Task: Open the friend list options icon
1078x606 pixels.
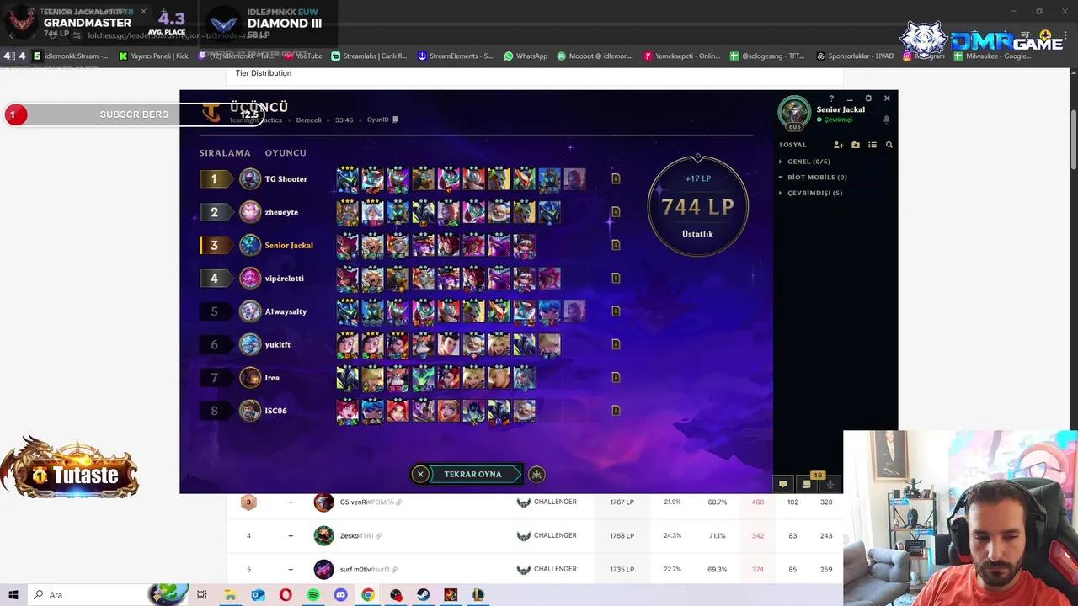Action: (873, 145)
